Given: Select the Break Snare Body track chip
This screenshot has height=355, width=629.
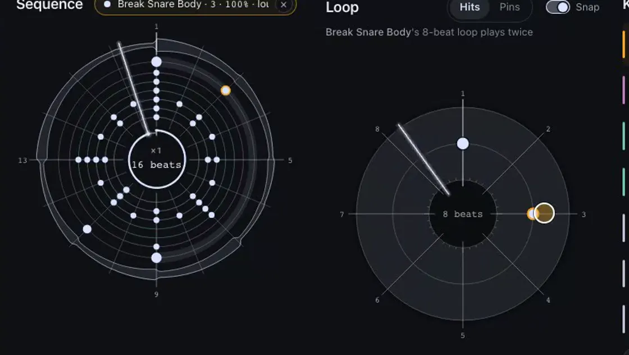Looking at the screenshot, I should (195, 5).
